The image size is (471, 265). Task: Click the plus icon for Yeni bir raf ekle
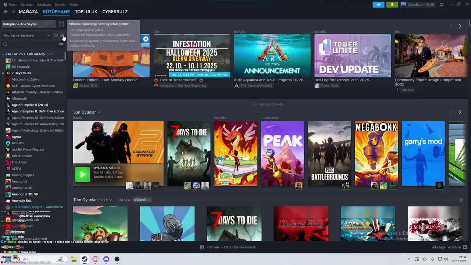pyautogui.click(x=254, y=104)
